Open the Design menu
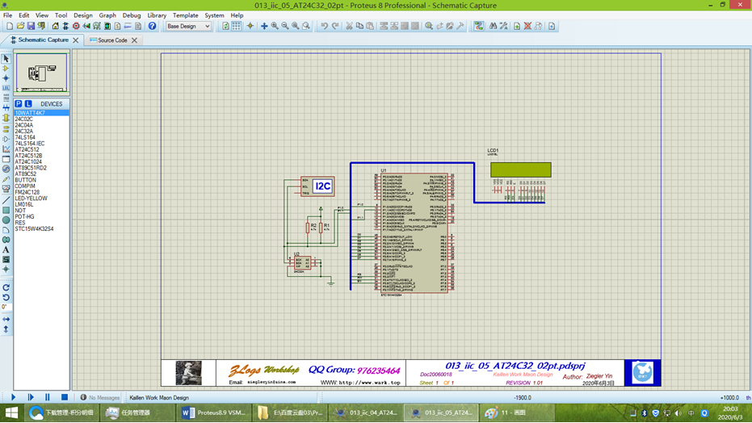Screen dimensions: 752x423 pos(83,15)
